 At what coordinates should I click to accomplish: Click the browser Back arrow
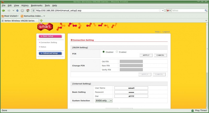pos(3,11)
